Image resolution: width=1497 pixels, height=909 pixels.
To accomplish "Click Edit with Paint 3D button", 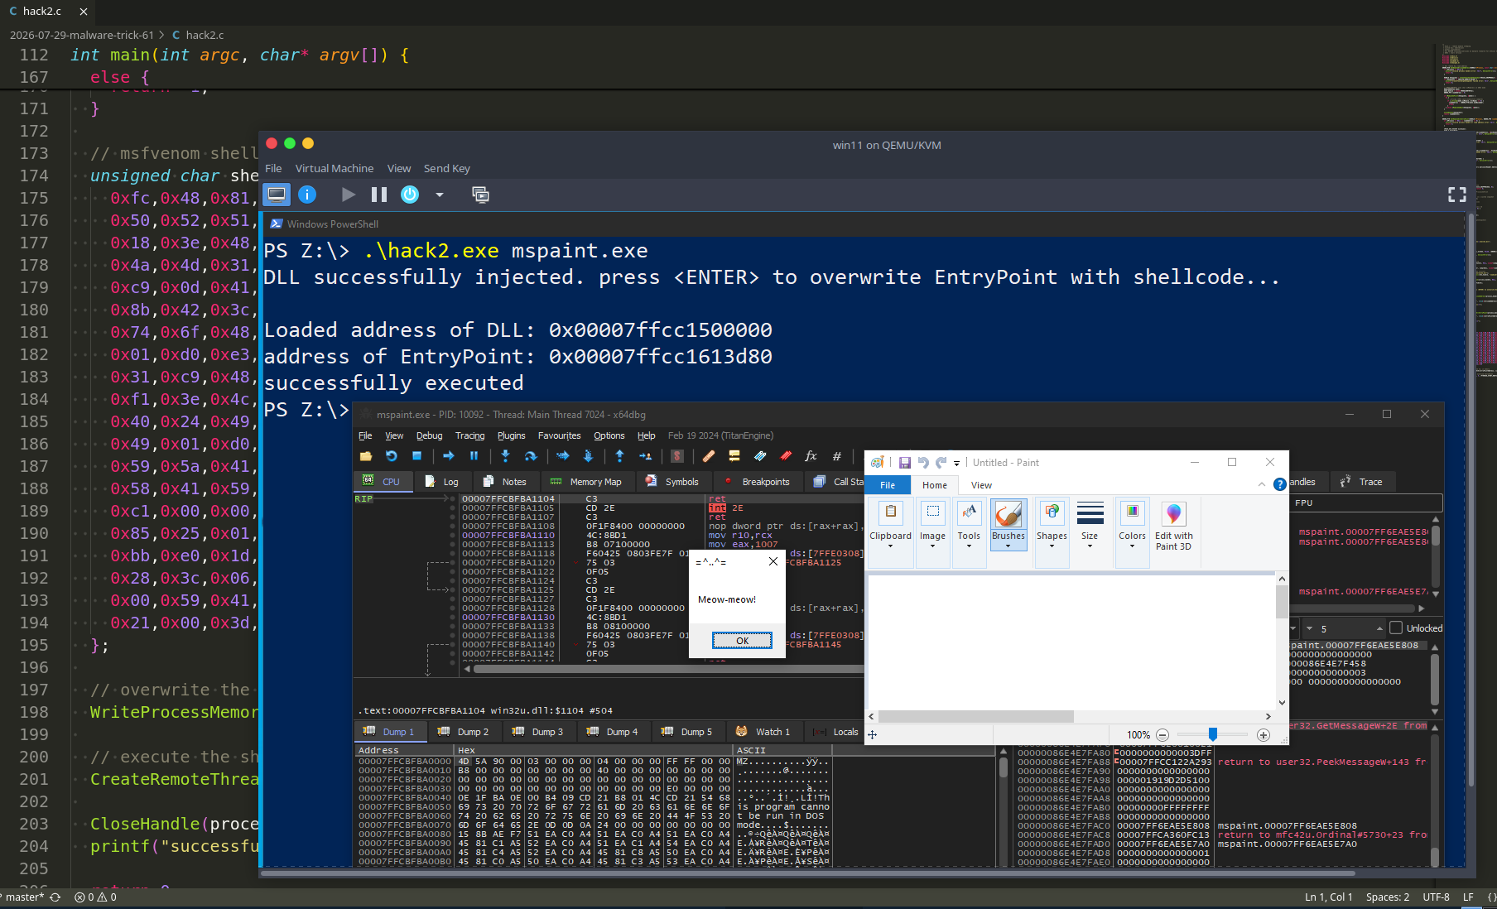I will pyautogui.click(x=1173, y=525).
